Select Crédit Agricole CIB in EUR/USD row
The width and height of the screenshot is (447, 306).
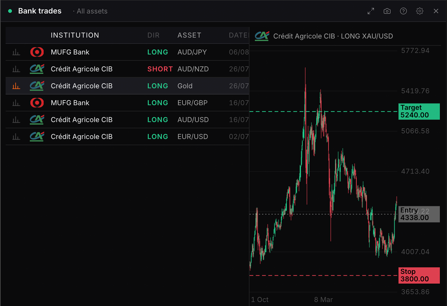coord(81,136)
